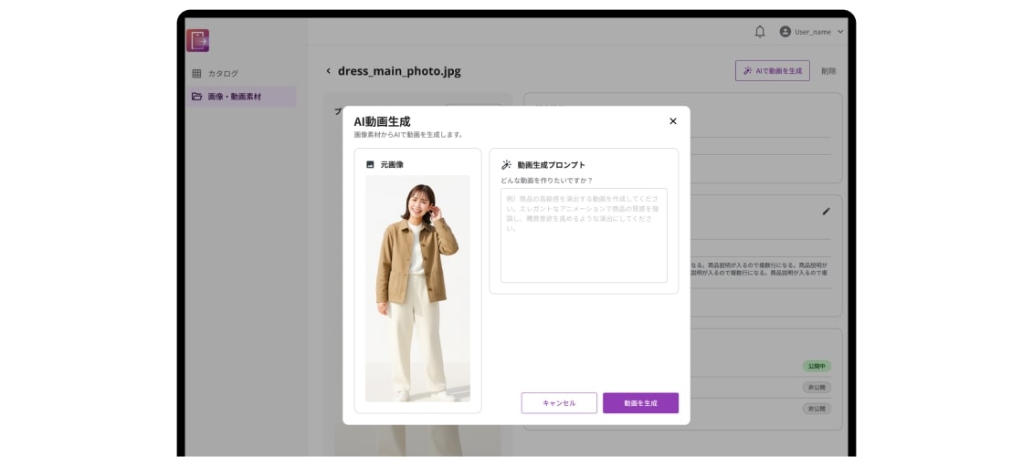1033x457 pixels.
Task: Click the folder icon next to 画像・動画素材
Action: click(196, 97)
